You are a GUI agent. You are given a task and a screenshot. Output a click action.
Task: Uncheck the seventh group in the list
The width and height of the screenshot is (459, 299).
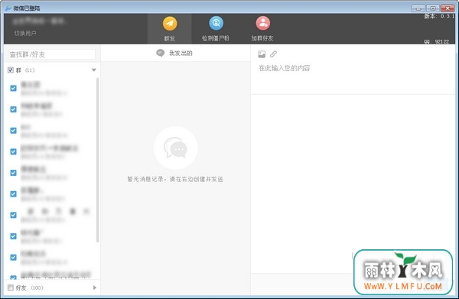[x=13, y=215]
